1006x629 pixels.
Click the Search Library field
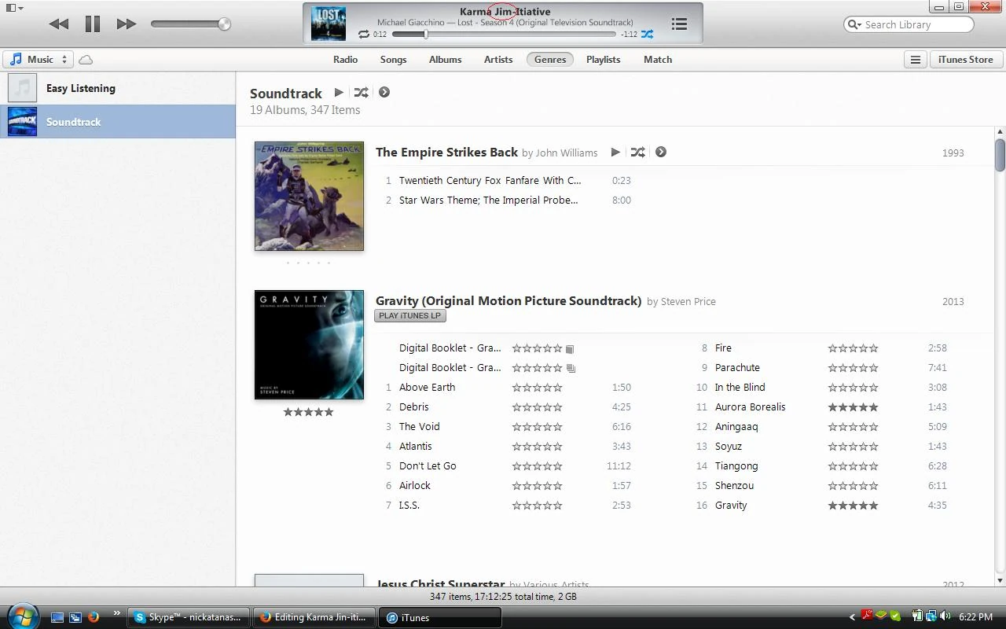pos(909,24)
